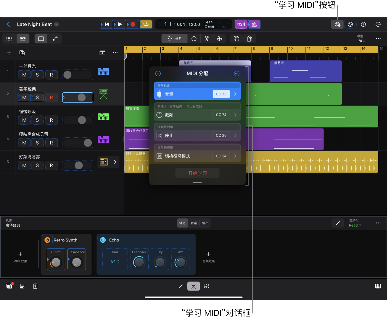This screenshot has width=388, height=318.
Task: Switch to the 轨道 tab in the plugin area
Action: pyautogui.click(x=182, y=223)
